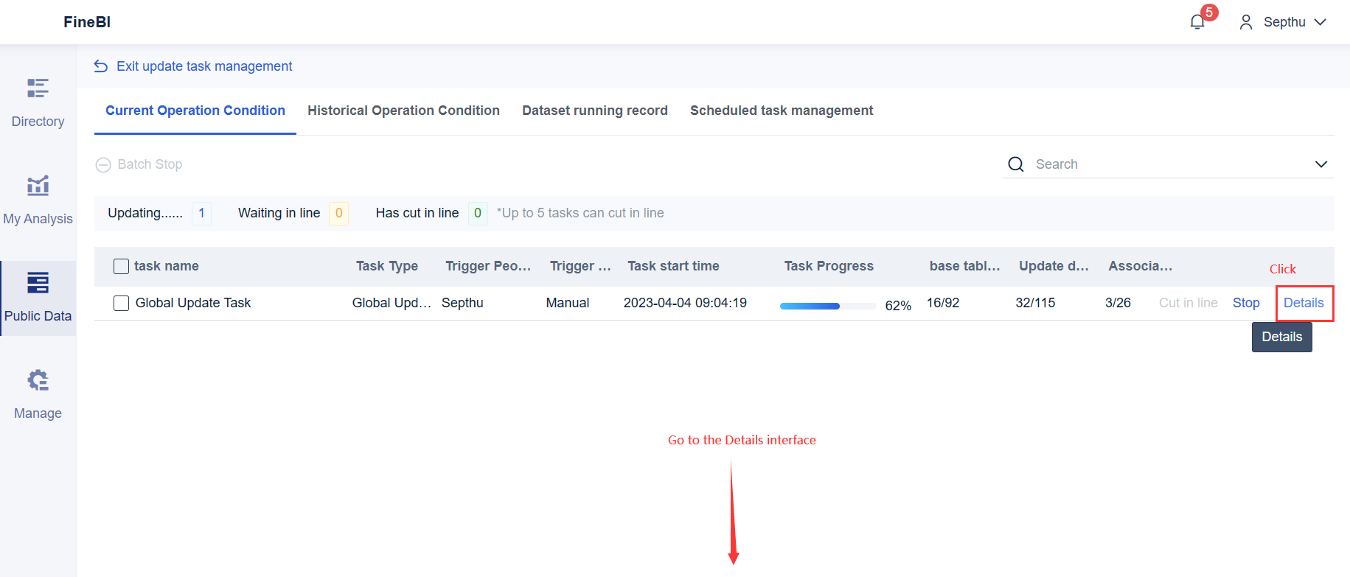The height and width of the screenshot is (577, 1350).
Task: Click the user profile avatar icon
Action: point(1246,22)
